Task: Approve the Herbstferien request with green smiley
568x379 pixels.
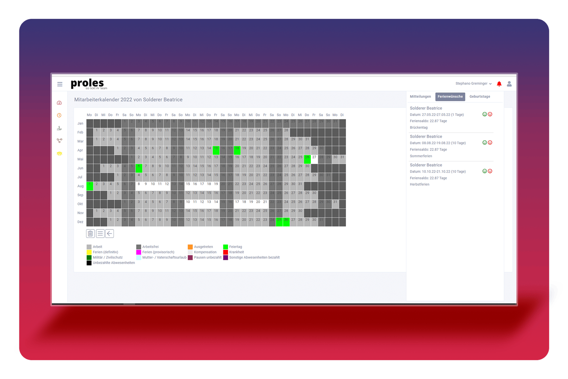Action: (484, 171)
